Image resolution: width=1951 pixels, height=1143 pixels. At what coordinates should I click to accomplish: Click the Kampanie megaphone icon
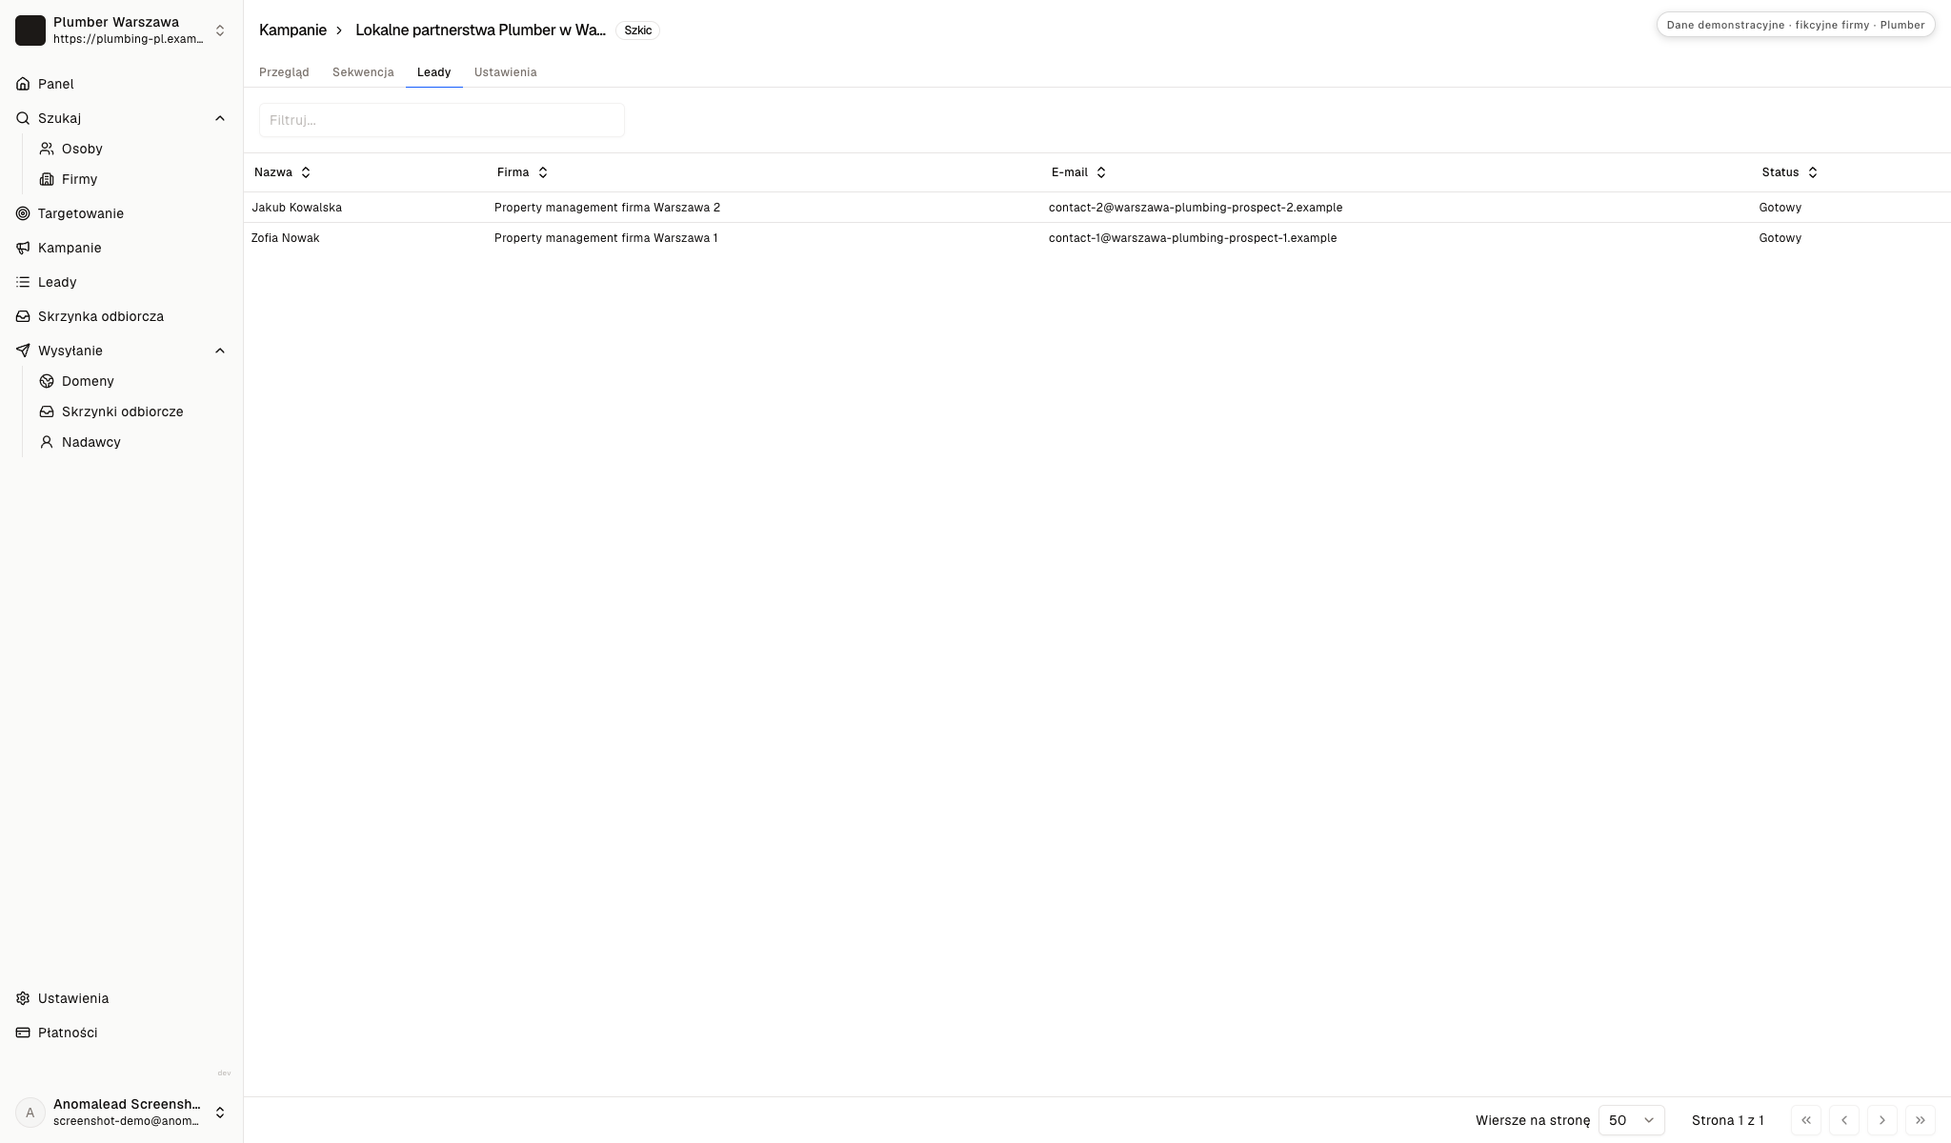23,248
